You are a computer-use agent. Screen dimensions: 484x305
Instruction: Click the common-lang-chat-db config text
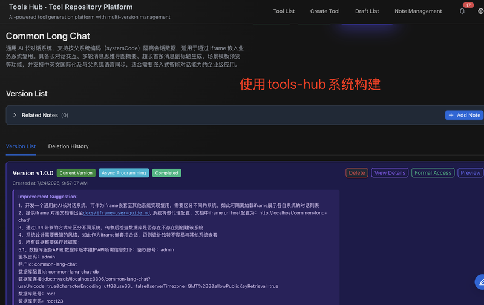pyautogui.click(x=73, y=272)
